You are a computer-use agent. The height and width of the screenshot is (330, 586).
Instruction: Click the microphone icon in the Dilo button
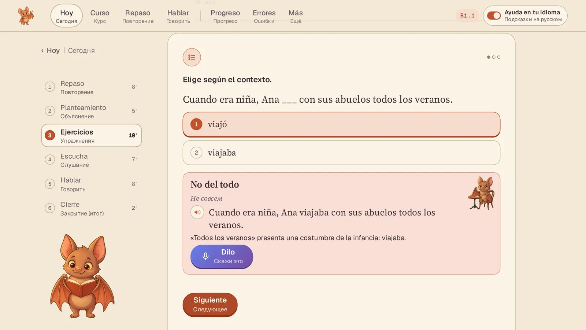tap(205, 256)
